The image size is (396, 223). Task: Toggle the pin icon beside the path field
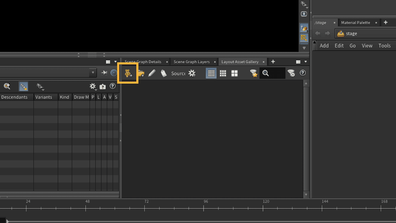(x=104, y=73)
